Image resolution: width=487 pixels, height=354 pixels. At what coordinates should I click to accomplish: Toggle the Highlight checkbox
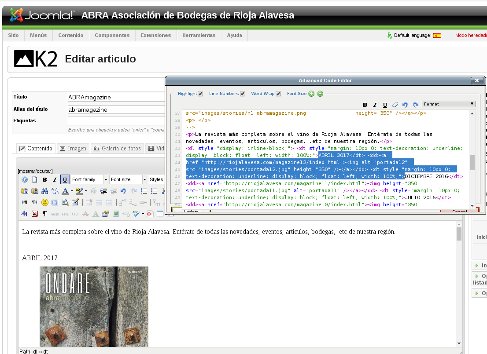200,94
